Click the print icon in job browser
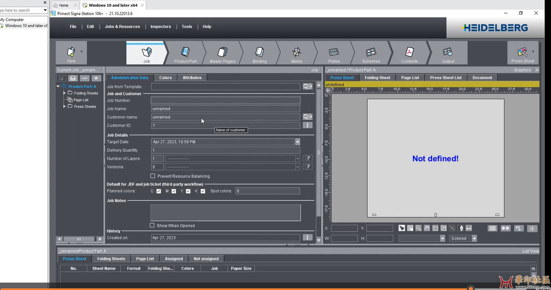Screen dimensions: 551x290 pos(73,78)
